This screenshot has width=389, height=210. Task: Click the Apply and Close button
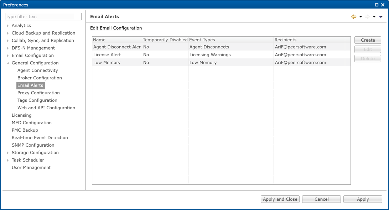280,199
